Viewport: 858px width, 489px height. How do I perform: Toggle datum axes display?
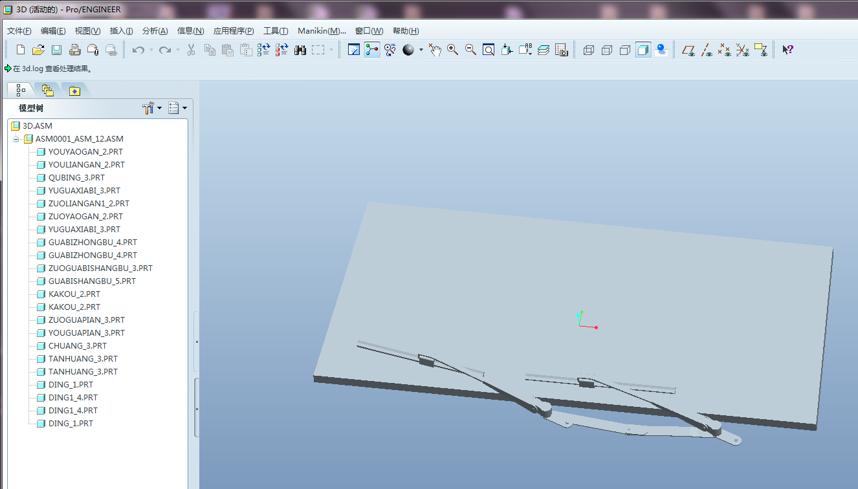(707, 50)
